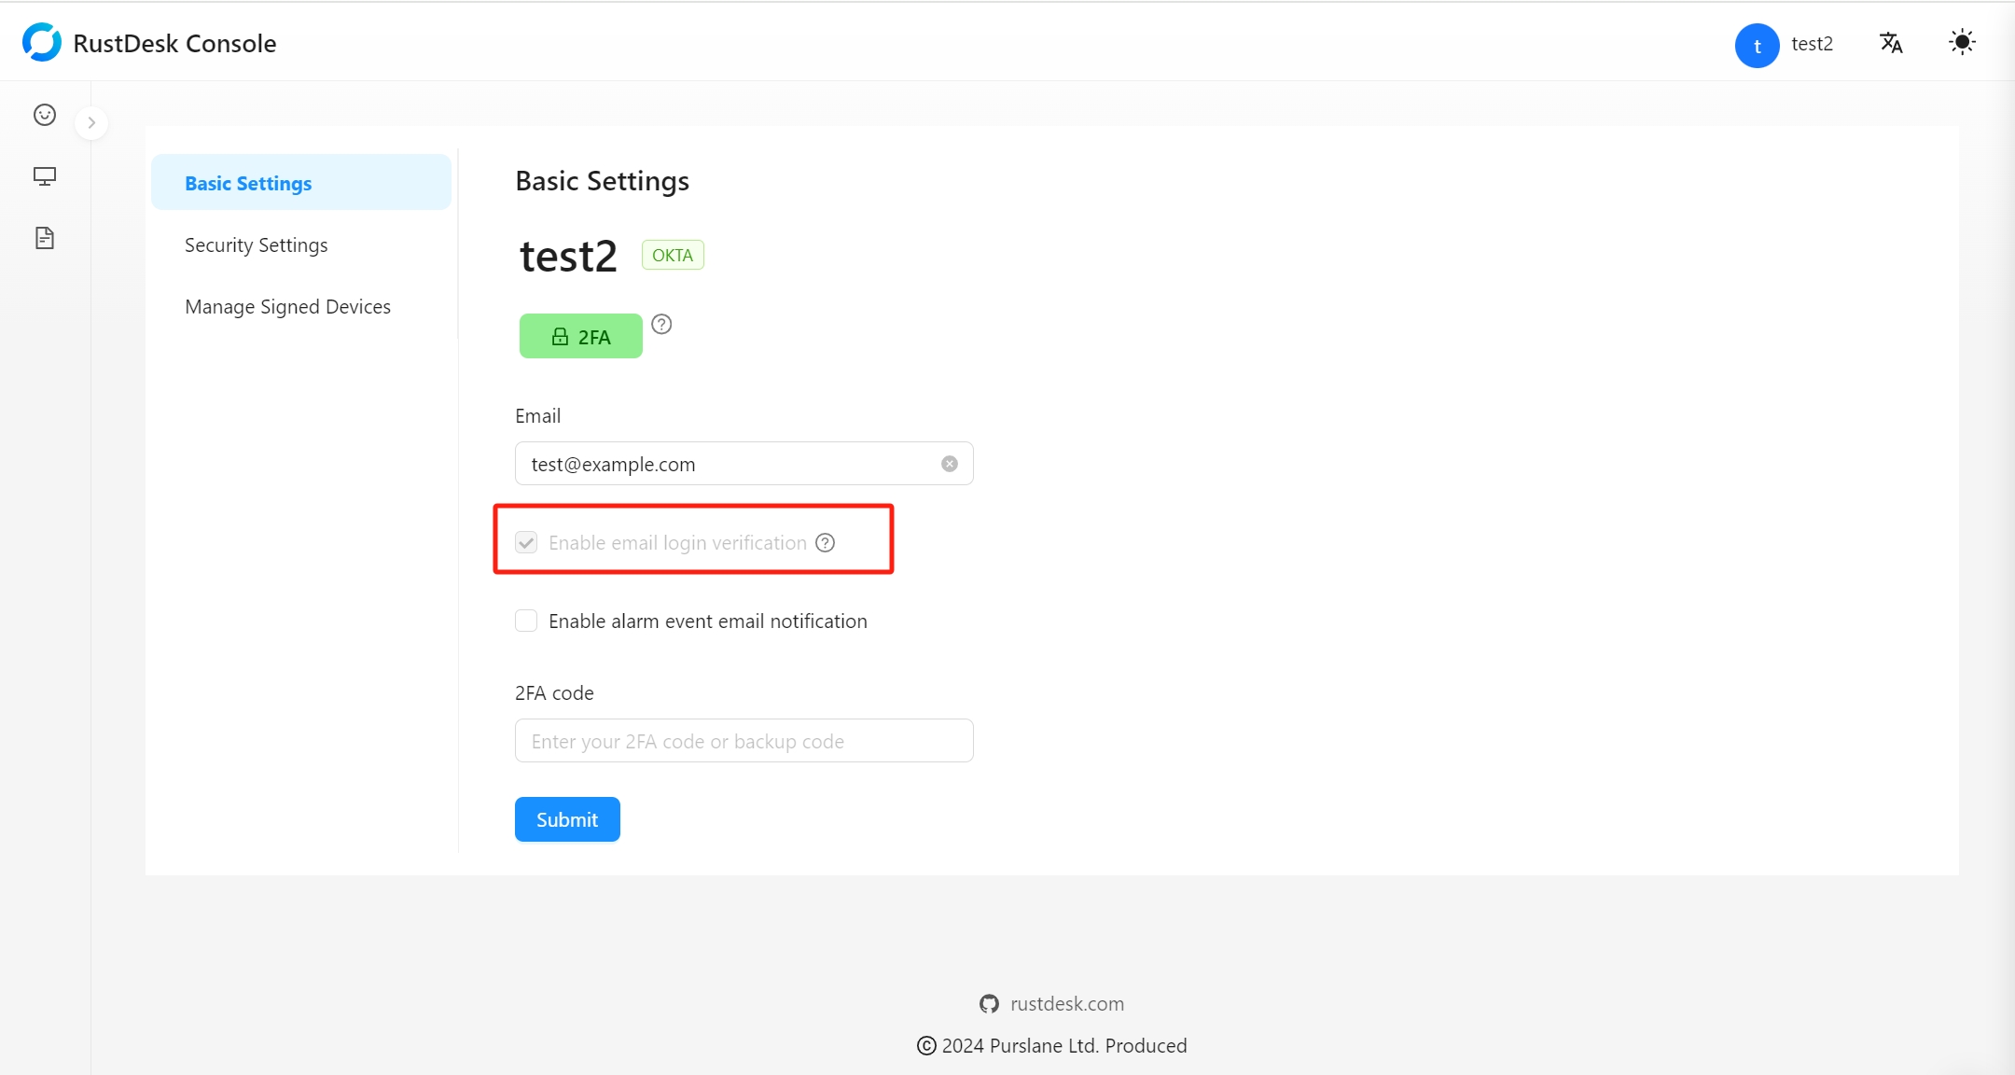Click the green 2FA button
Screen dimensions: 2015x1075
pyautogui.click(x=581, y=336)
